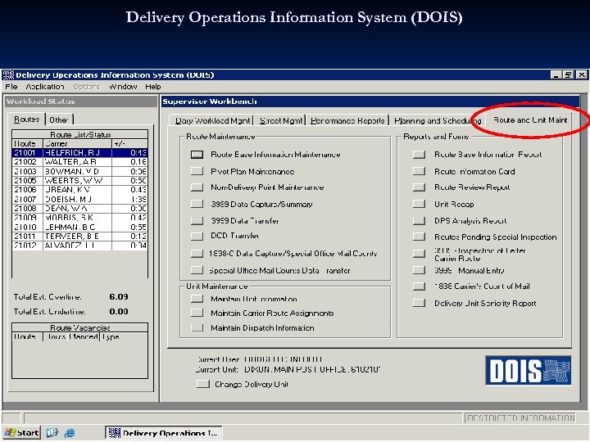Click the DOIS title bar application icon

pyautogui.click(x=8, y=74)
